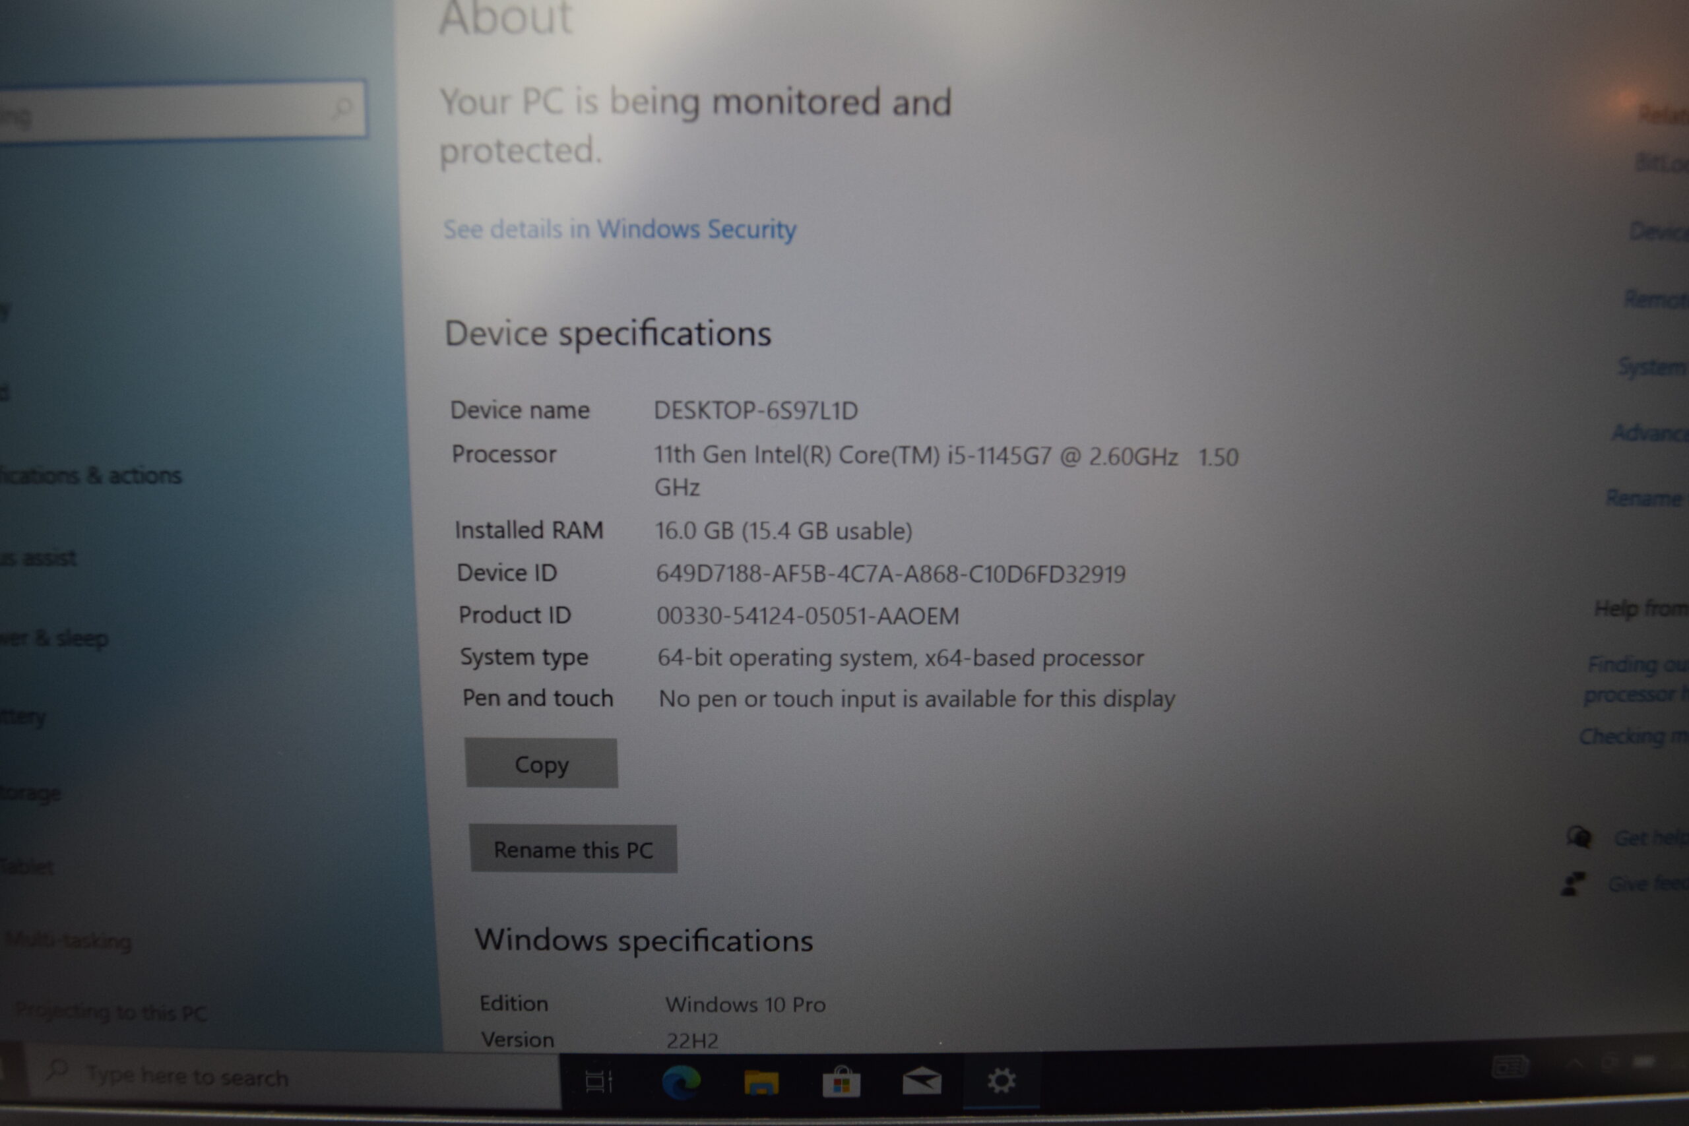The width and height of the screenshot is (1689, 1126).
Task: Click the Rename related settings link
Action: coord(1645,497)
